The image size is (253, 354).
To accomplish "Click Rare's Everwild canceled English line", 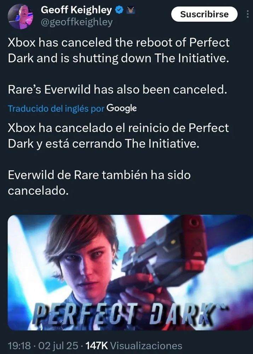I will point(117,90).
